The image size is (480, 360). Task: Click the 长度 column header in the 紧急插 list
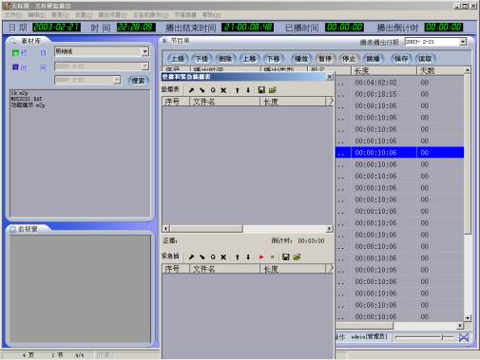pos(293,269)
